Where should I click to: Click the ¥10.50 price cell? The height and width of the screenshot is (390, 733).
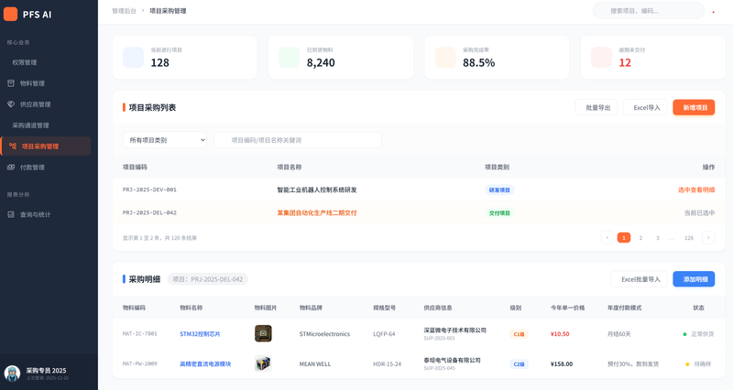(x=560, y=334)
